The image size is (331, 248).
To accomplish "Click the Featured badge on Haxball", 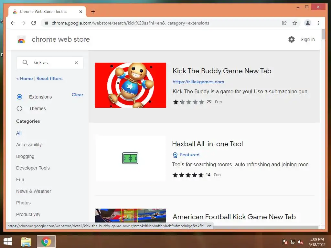I will point(186,155).
